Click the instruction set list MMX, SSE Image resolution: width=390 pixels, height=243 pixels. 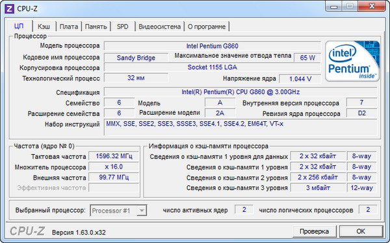tap(240, 127)
